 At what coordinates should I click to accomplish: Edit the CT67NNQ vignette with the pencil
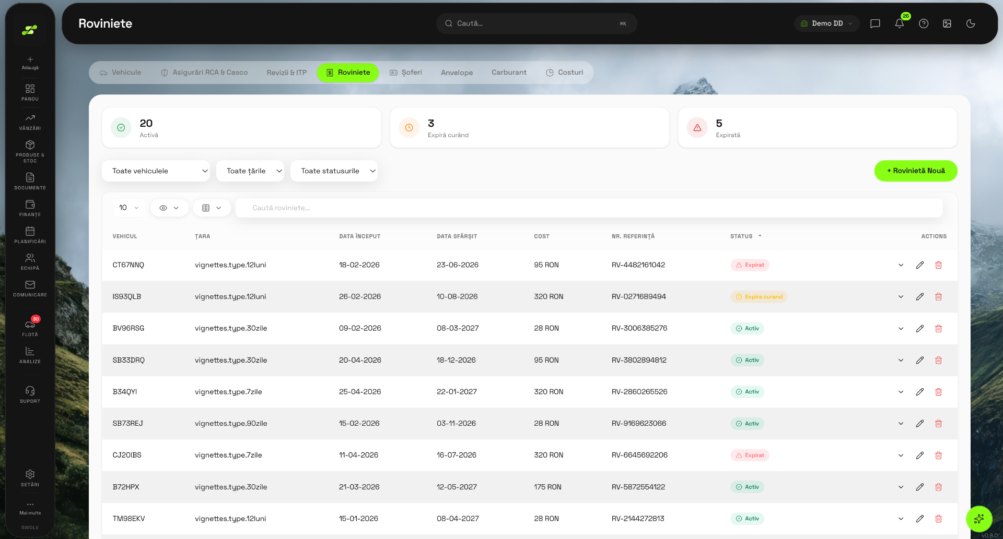[x=920, y=265]
